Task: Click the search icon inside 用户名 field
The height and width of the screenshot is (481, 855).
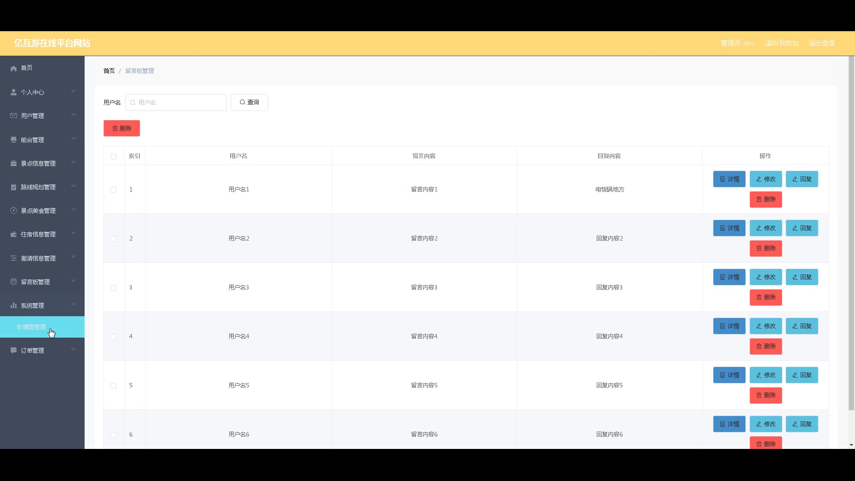Action: point(133,102)
